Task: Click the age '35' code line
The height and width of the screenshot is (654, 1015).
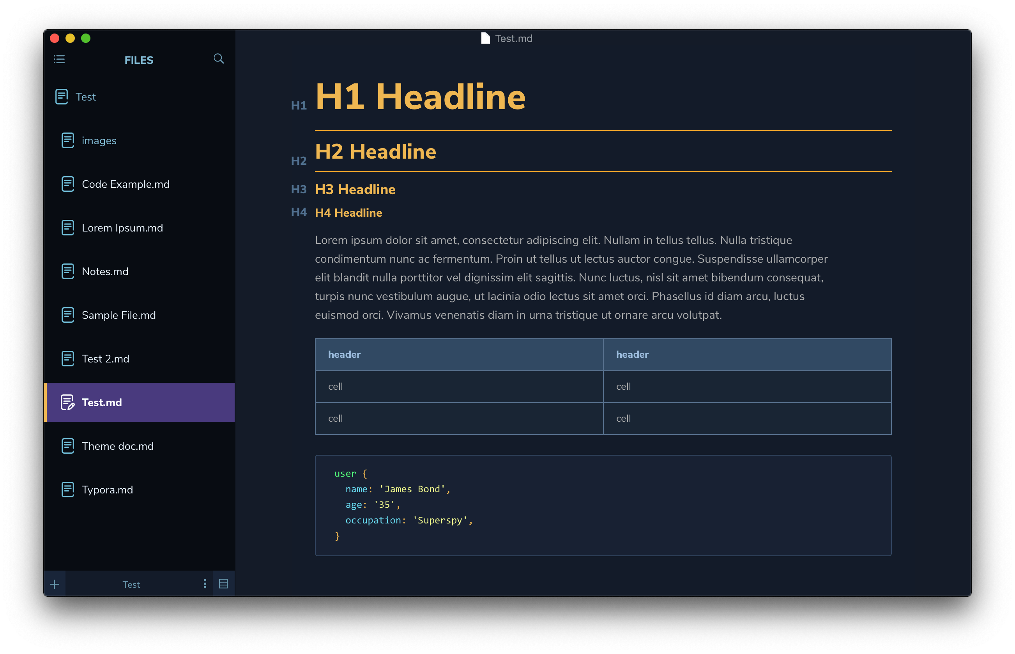Action: 373,505
